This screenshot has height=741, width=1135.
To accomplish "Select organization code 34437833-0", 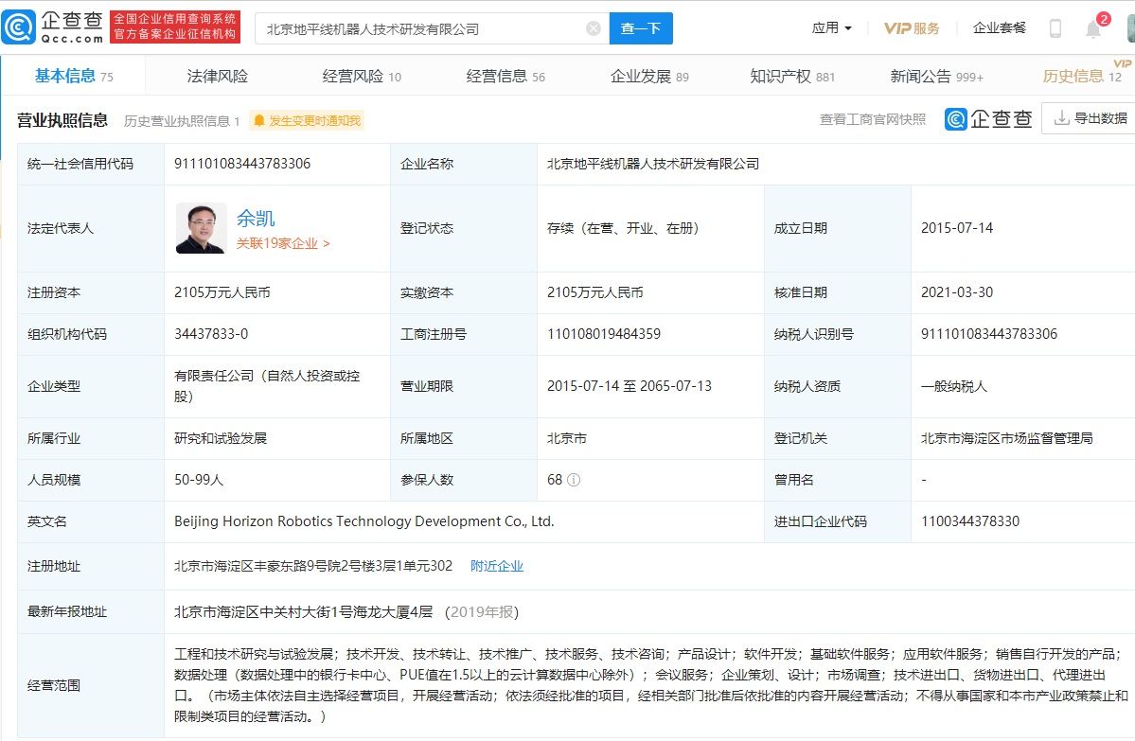I will (211, 334).
